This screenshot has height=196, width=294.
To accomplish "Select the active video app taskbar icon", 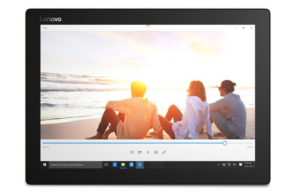I will 140,165.
